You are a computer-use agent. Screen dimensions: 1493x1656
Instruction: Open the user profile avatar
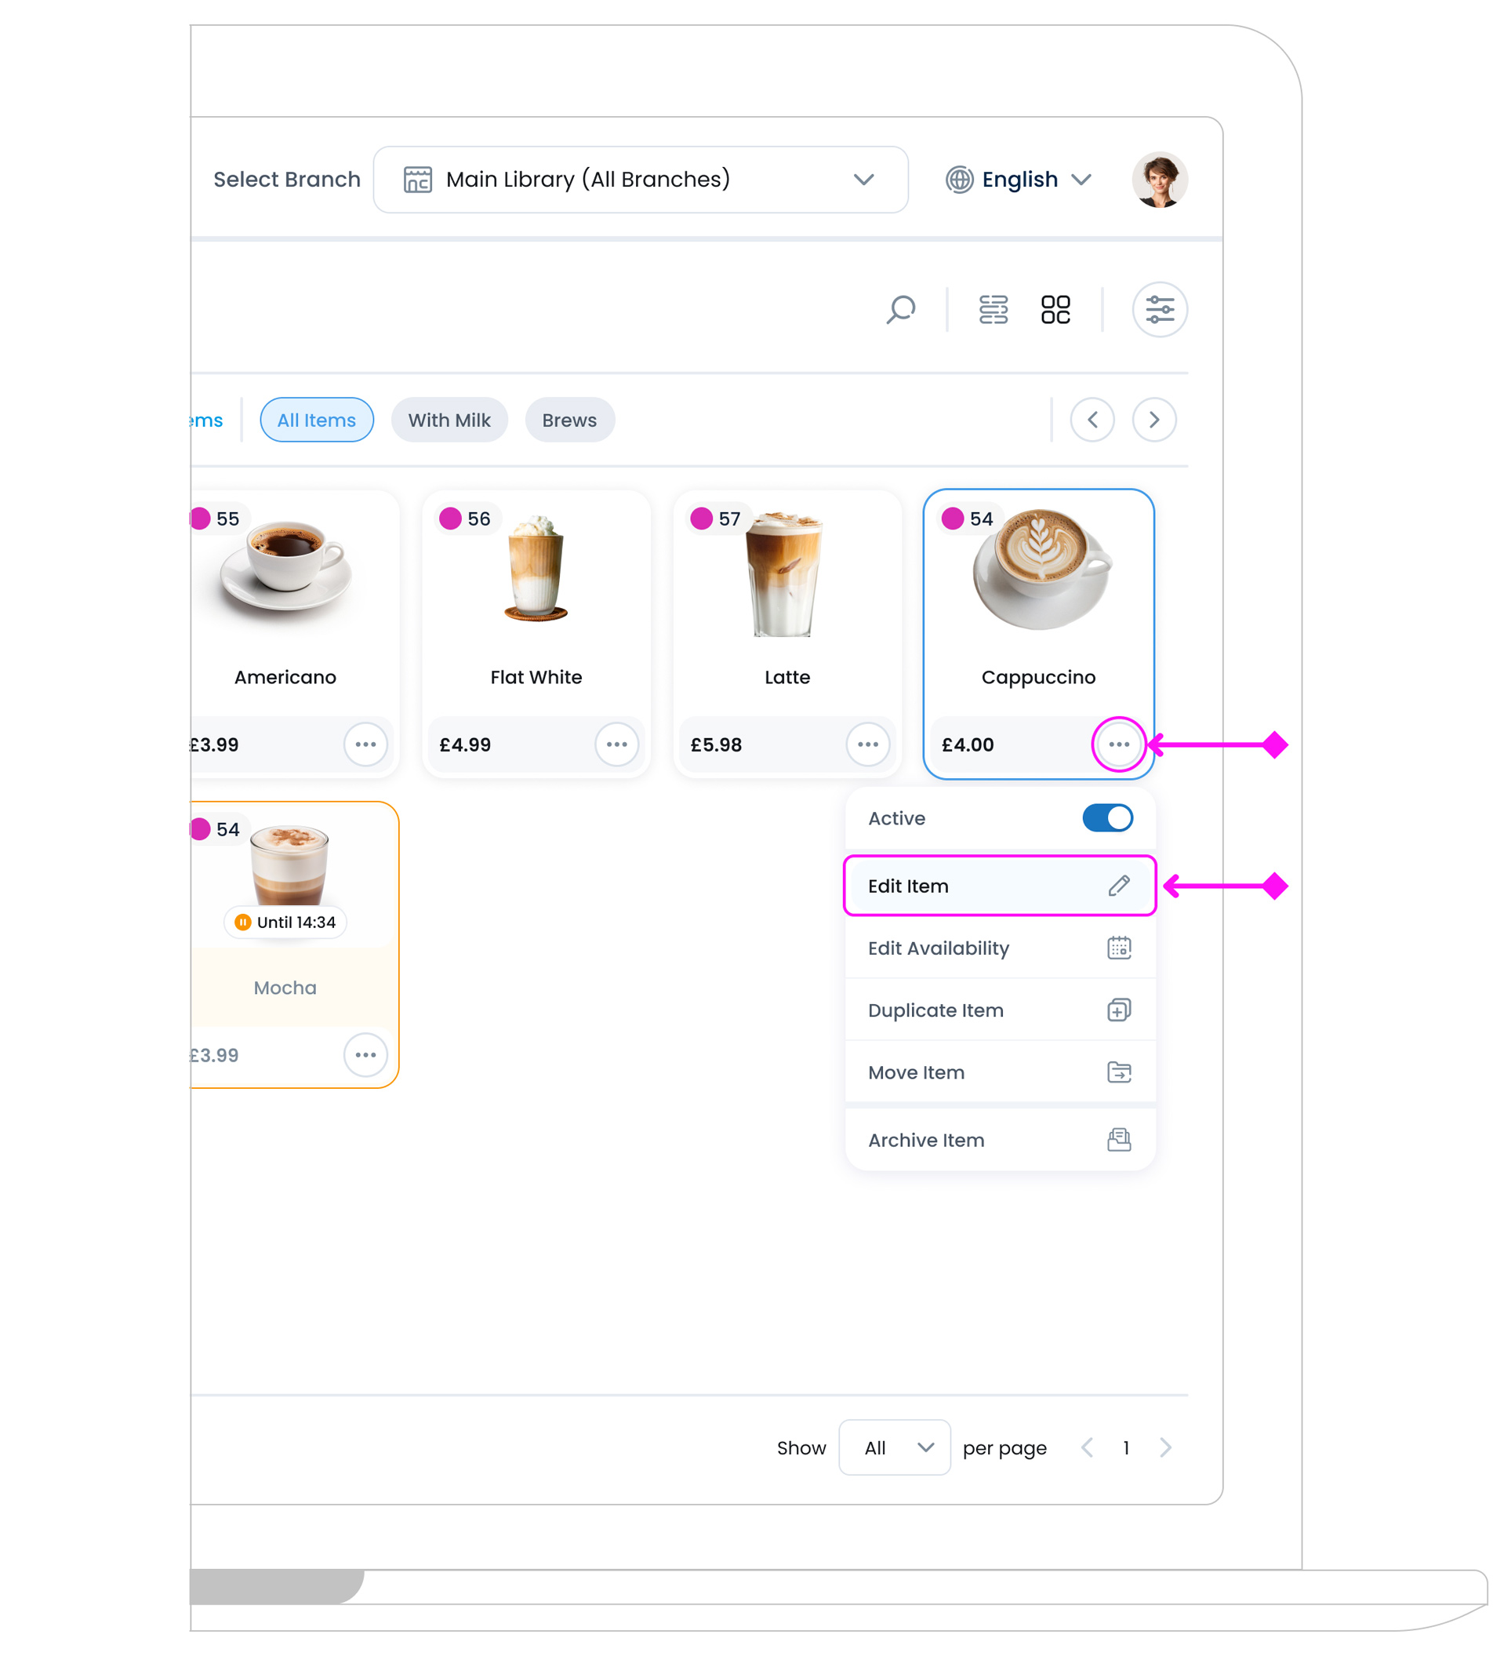[x=1159, y=180]
